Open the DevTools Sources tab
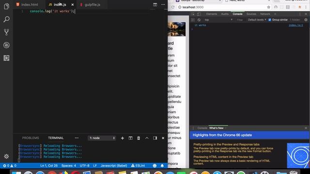This screenshot has width=310, height=174. tap(251, 14)
